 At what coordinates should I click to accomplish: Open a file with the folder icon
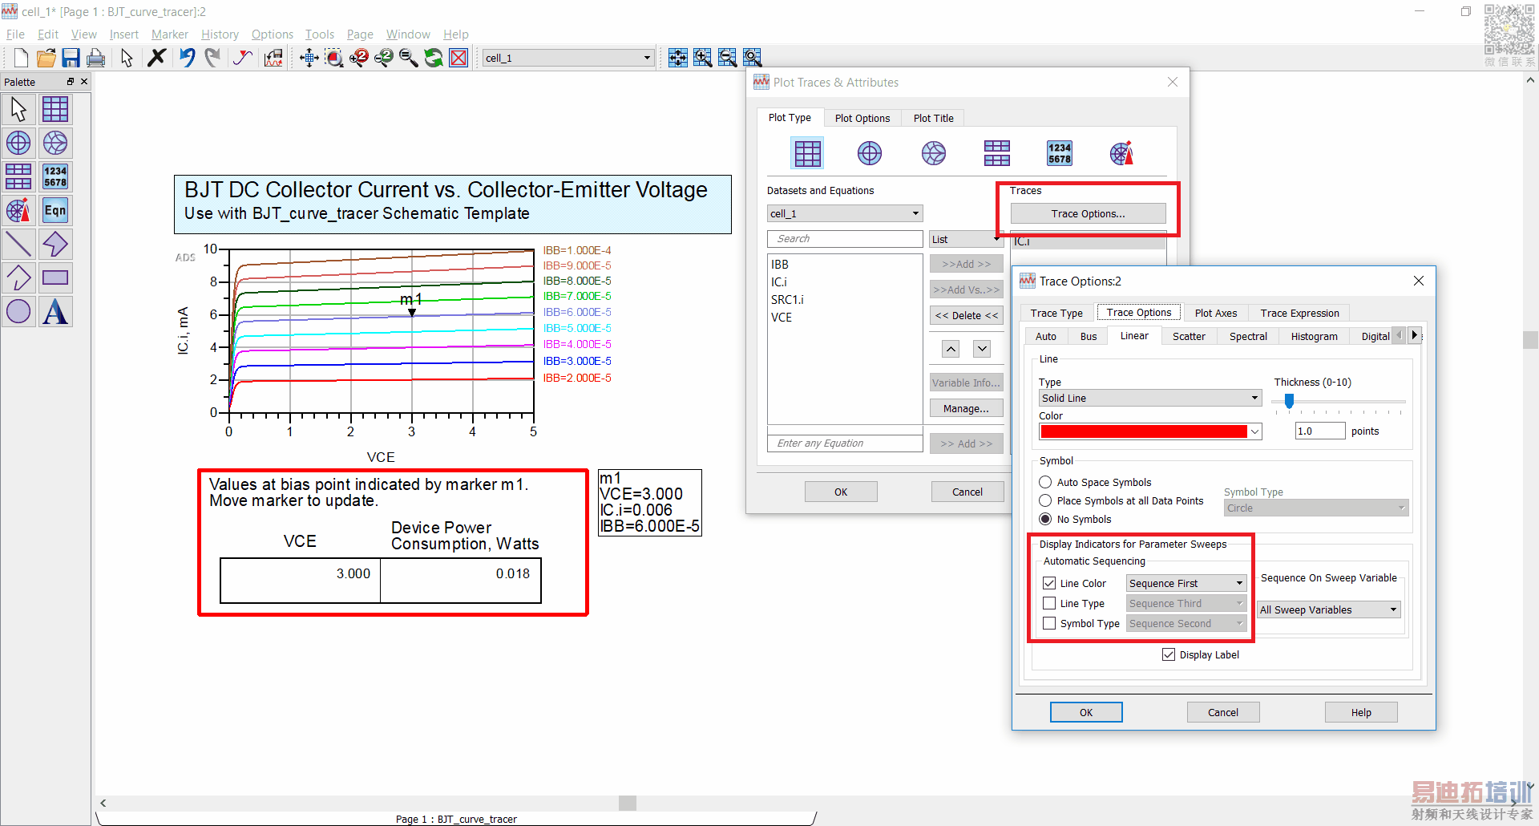click(x=46, y=58)
